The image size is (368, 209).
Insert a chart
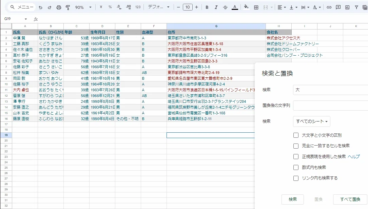347,7
